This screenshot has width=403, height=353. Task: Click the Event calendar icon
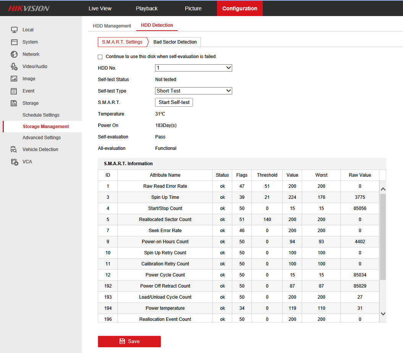[14, 91]
